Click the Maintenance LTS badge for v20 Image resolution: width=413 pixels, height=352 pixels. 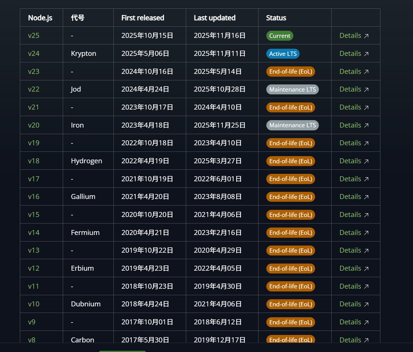pos(292,125)
